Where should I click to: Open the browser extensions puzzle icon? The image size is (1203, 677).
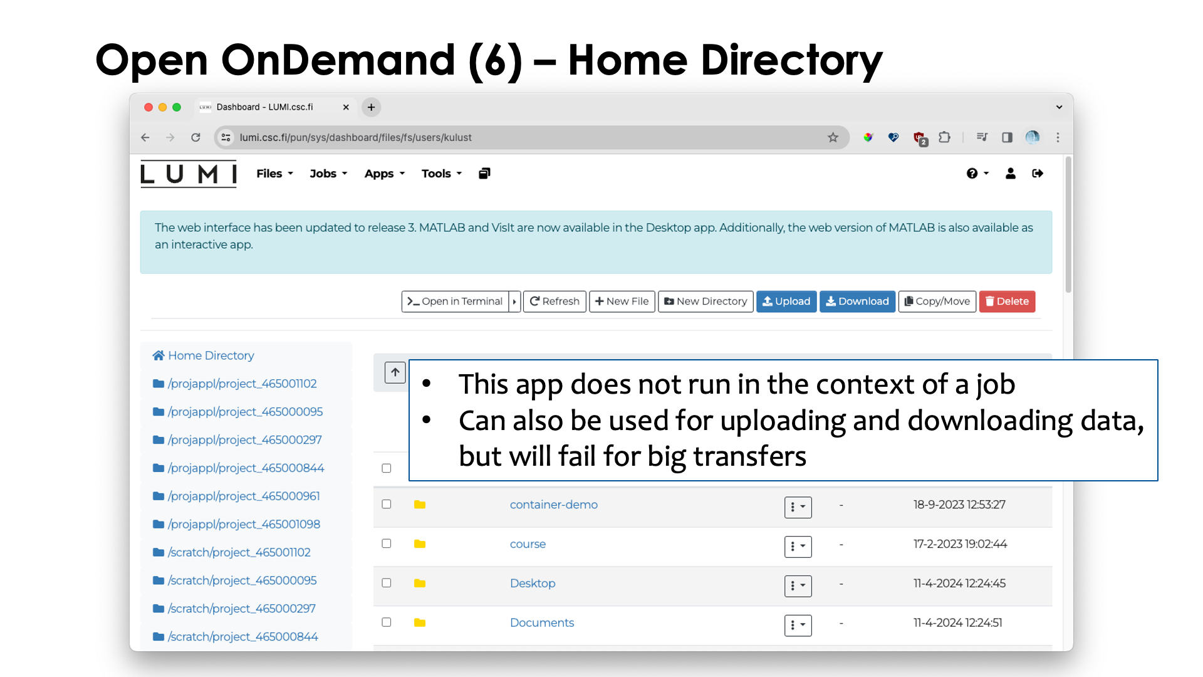click(x=944, y=137)
